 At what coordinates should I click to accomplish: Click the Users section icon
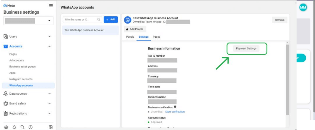point(6,37)
